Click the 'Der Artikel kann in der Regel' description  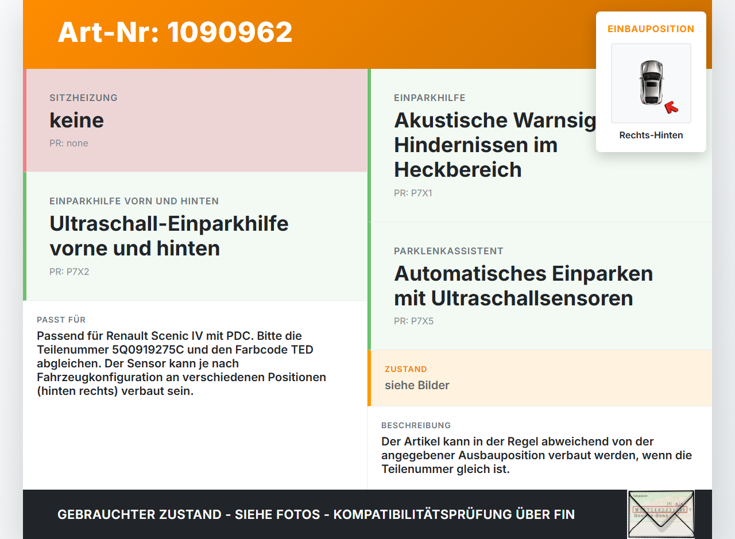[537, 455]
